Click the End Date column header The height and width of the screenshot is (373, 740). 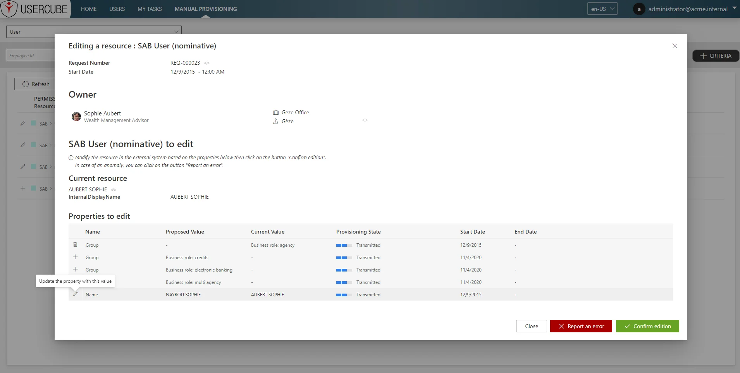(526, 232)
